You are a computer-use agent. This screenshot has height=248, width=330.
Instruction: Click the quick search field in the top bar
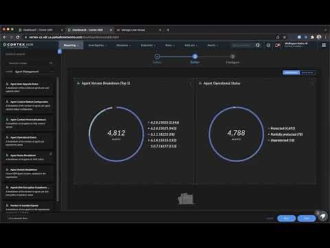point(241,45)
